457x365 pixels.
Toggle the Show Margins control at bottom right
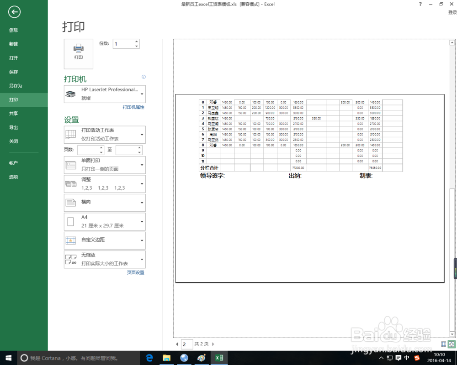point(443,344)
